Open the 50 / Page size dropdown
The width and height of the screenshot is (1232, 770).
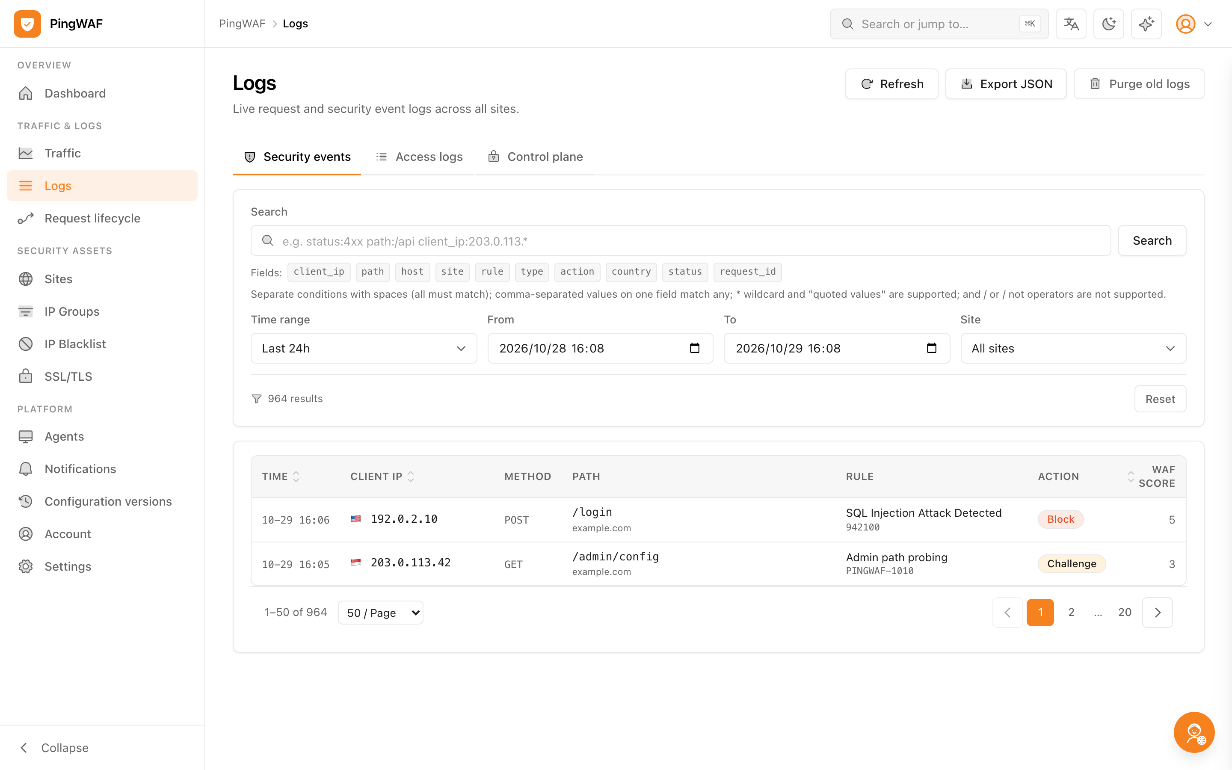tap(381, 613)
